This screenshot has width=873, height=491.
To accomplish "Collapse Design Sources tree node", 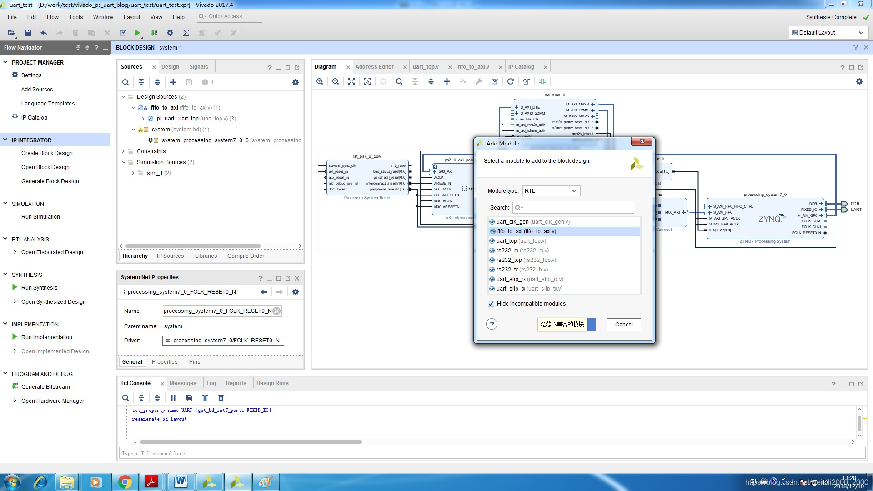I will pos(124,97).
